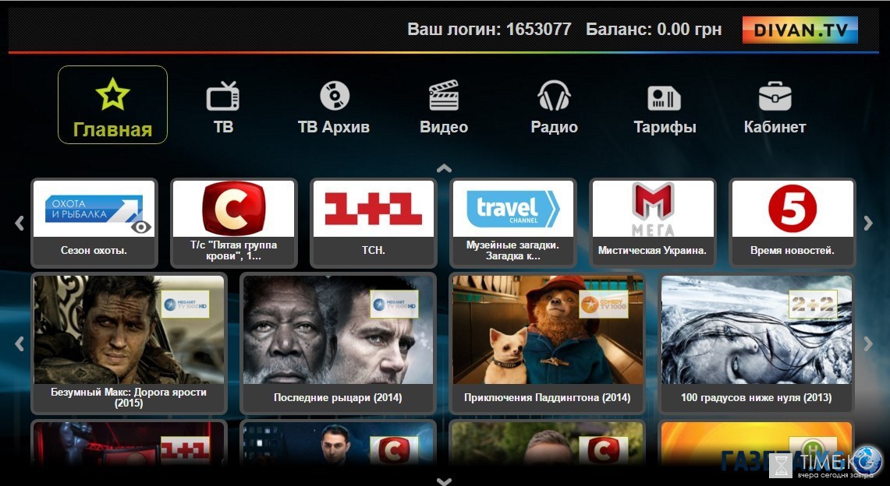Open ТВ Архив disc icon
The width and height of the screenshot is (890, 486).
click(334, 97)
